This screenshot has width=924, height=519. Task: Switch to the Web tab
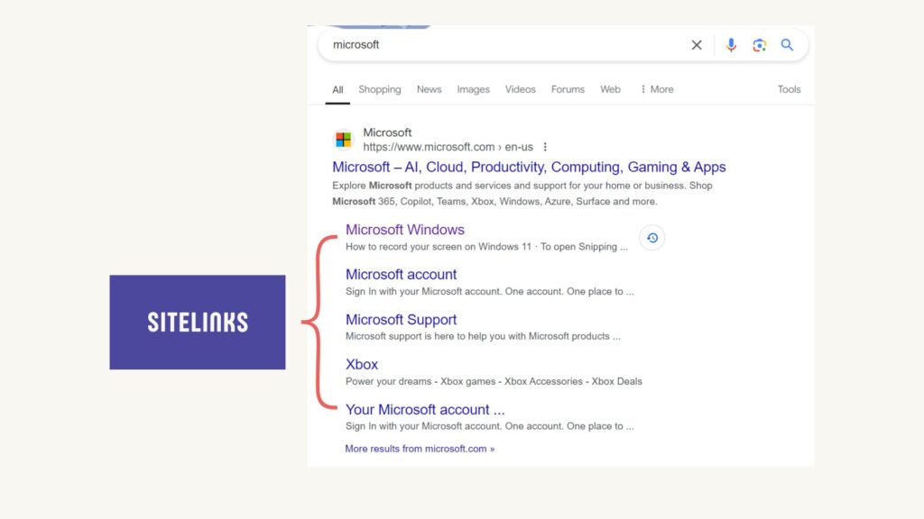611,89
